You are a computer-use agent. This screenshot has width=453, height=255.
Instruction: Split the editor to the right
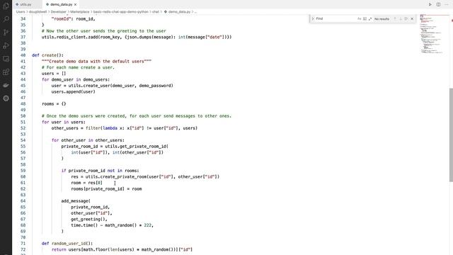click(438, 4)
